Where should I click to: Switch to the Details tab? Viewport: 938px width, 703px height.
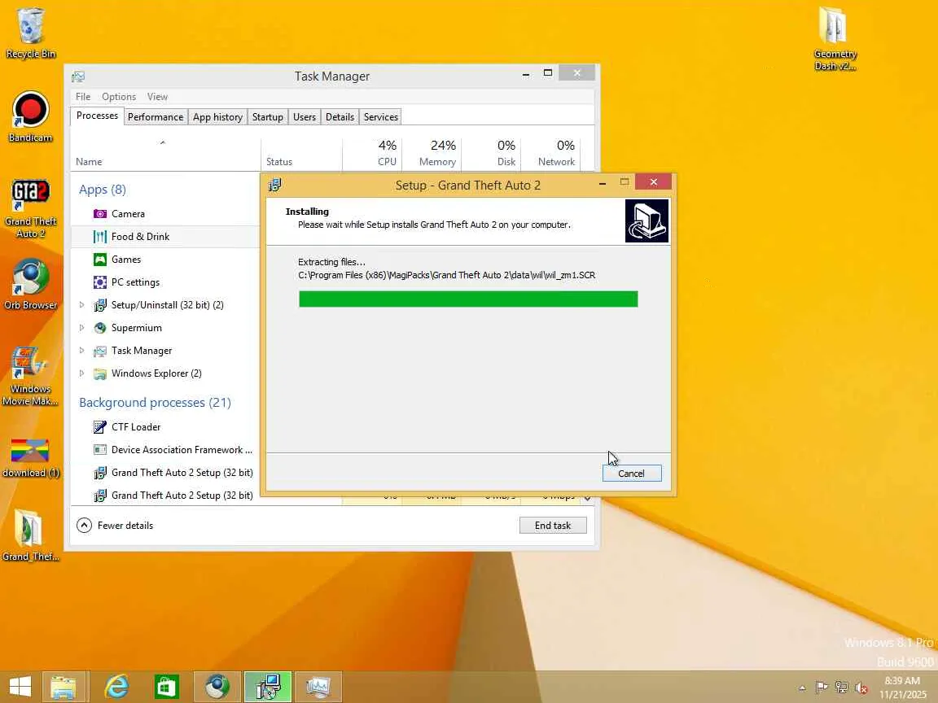[340, 117]
